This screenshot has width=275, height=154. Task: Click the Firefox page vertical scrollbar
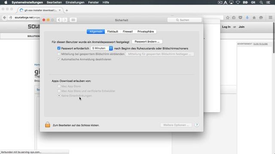274,38
